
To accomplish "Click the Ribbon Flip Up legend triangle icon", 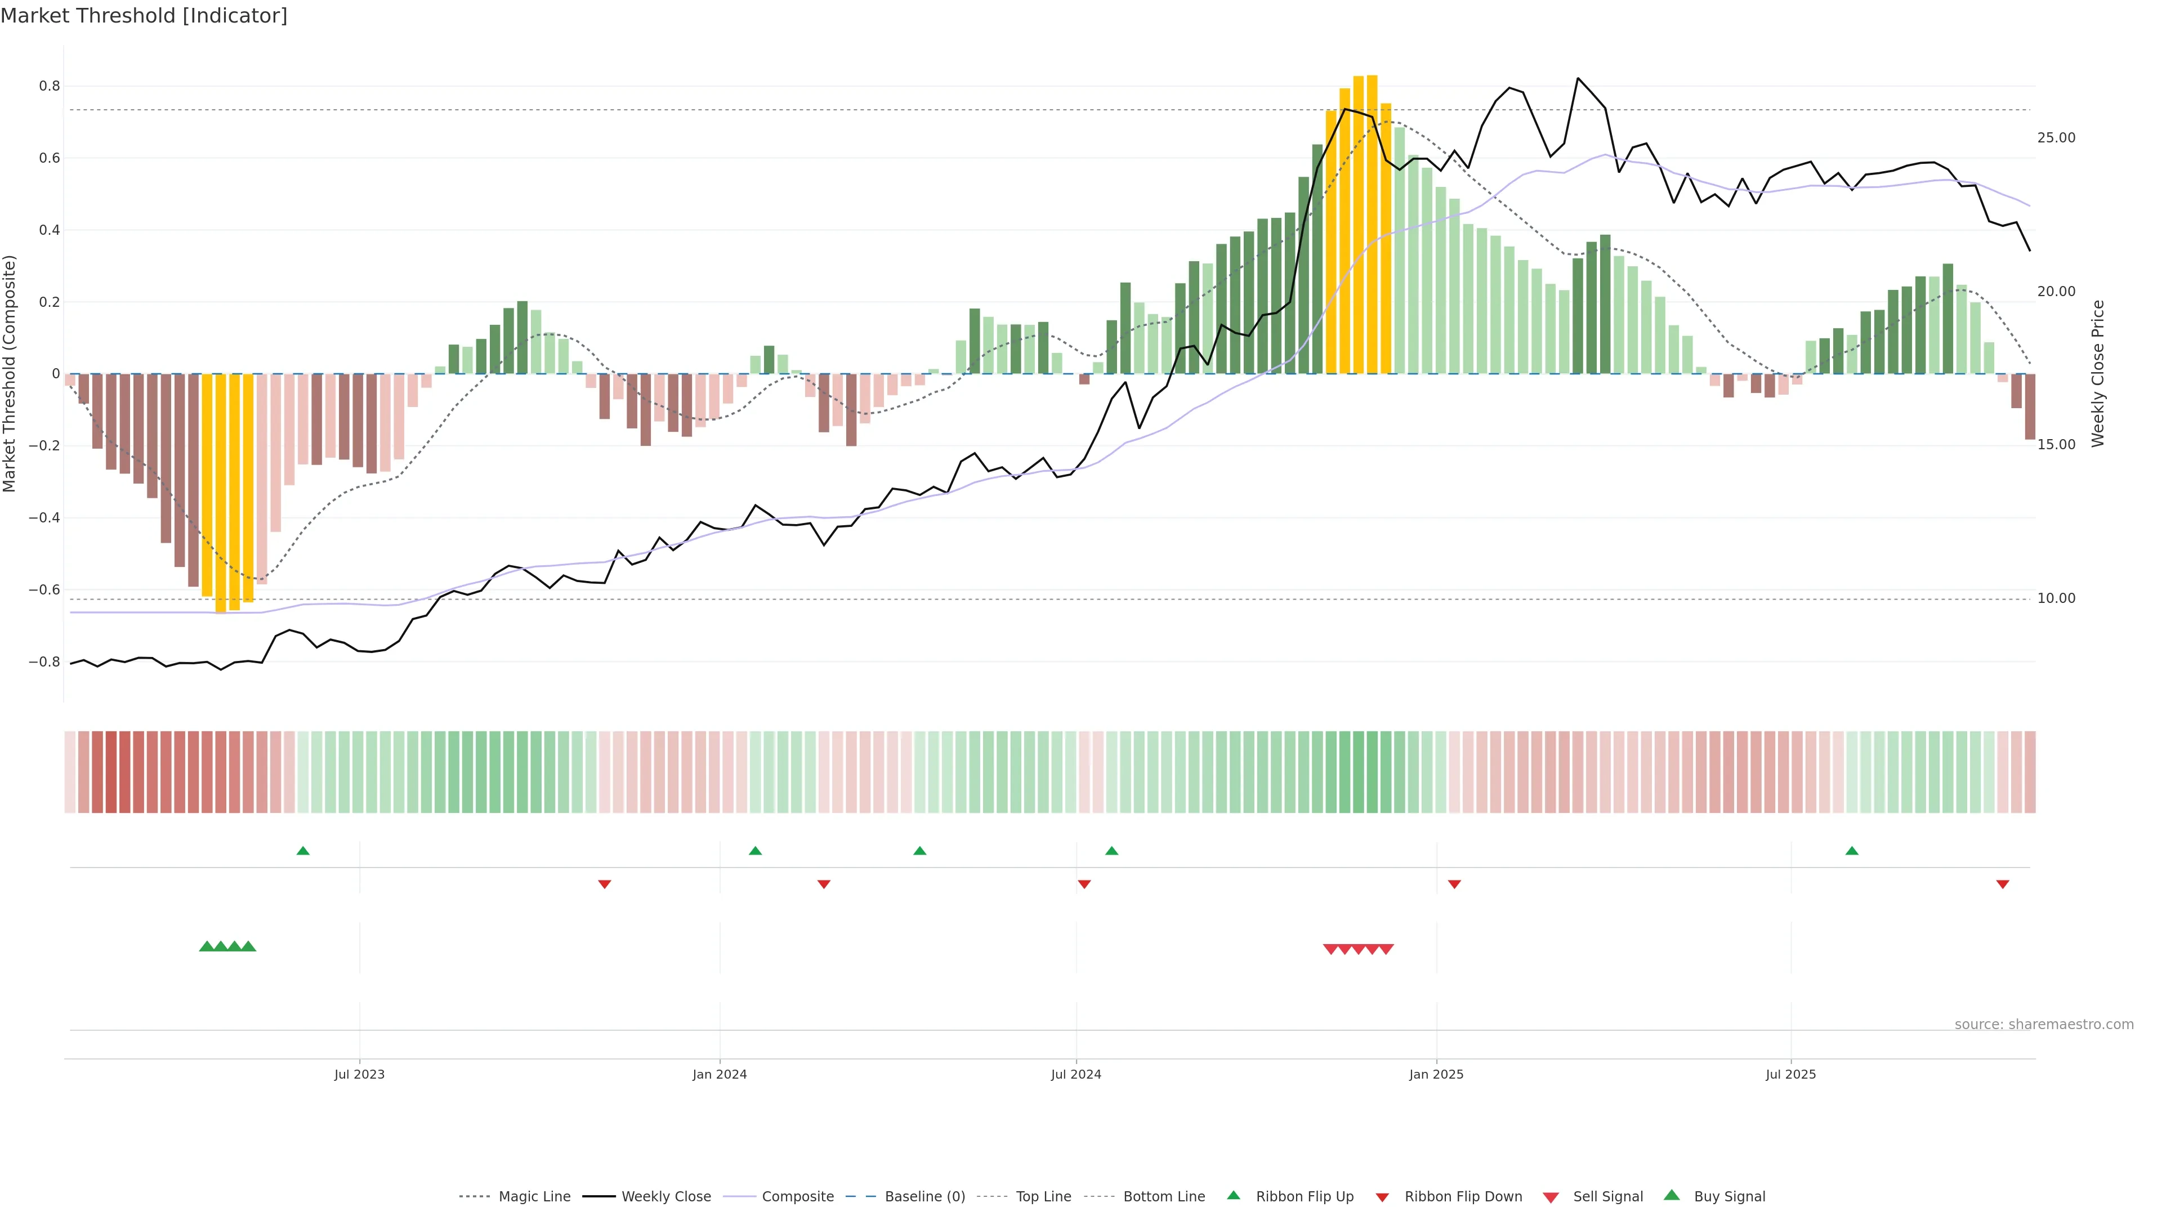I will (x=1233, y=1195).
